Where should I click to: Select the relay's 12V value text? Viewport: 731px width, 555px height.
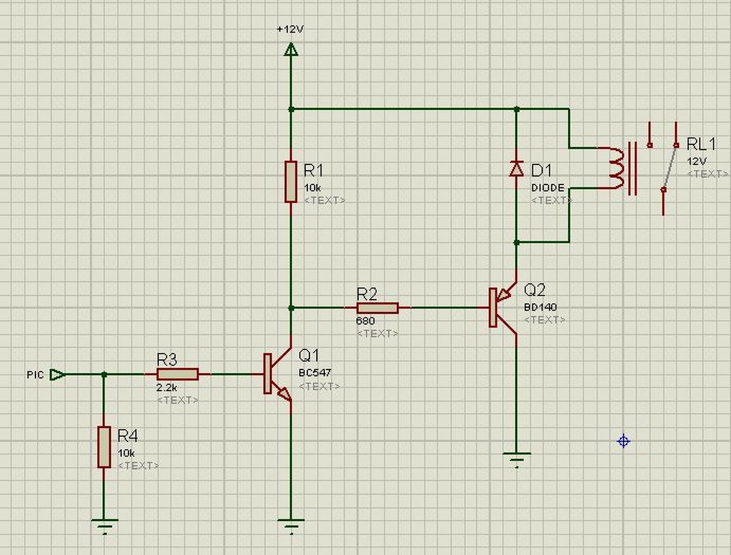coord(697,161)
